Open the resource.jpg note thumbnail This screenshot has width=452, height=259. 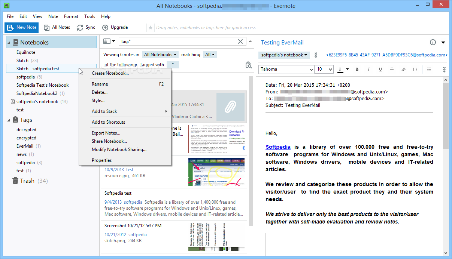point(216,172)
